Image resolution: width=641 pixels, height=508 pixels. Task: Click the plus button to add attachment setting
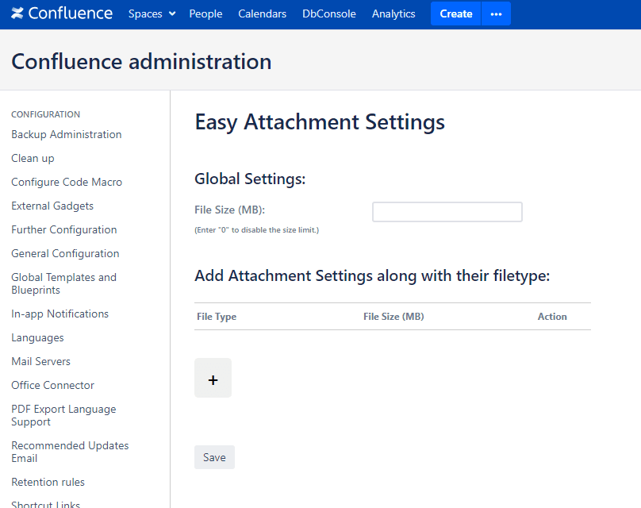[x=213, y=378]
